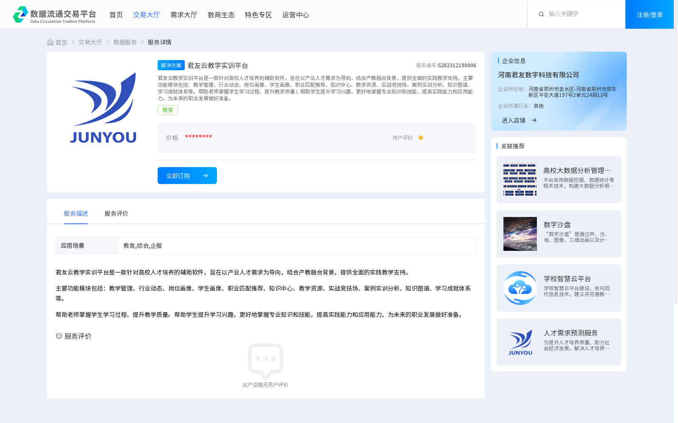The width and height of the screenshot is (678, 423).
Task: Click the page vertical scrollbar
Action: 676,152
